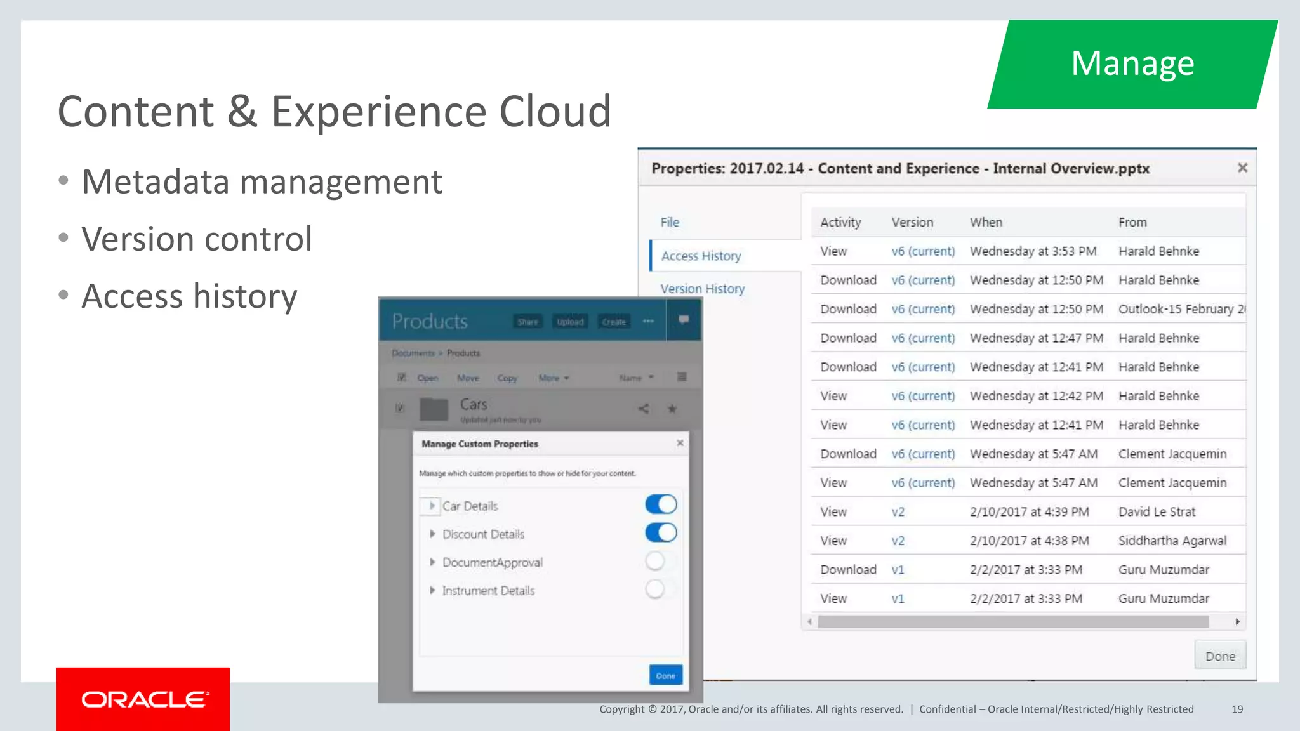Open the conversation chat icon in Products header
The width and height of the screenshot is (1300, 731).
684,320
